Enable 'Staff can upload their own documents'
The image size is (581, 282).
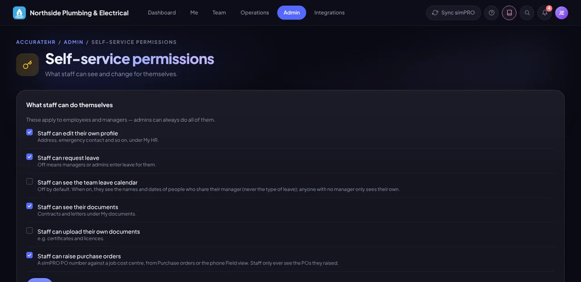pos(30,230)
